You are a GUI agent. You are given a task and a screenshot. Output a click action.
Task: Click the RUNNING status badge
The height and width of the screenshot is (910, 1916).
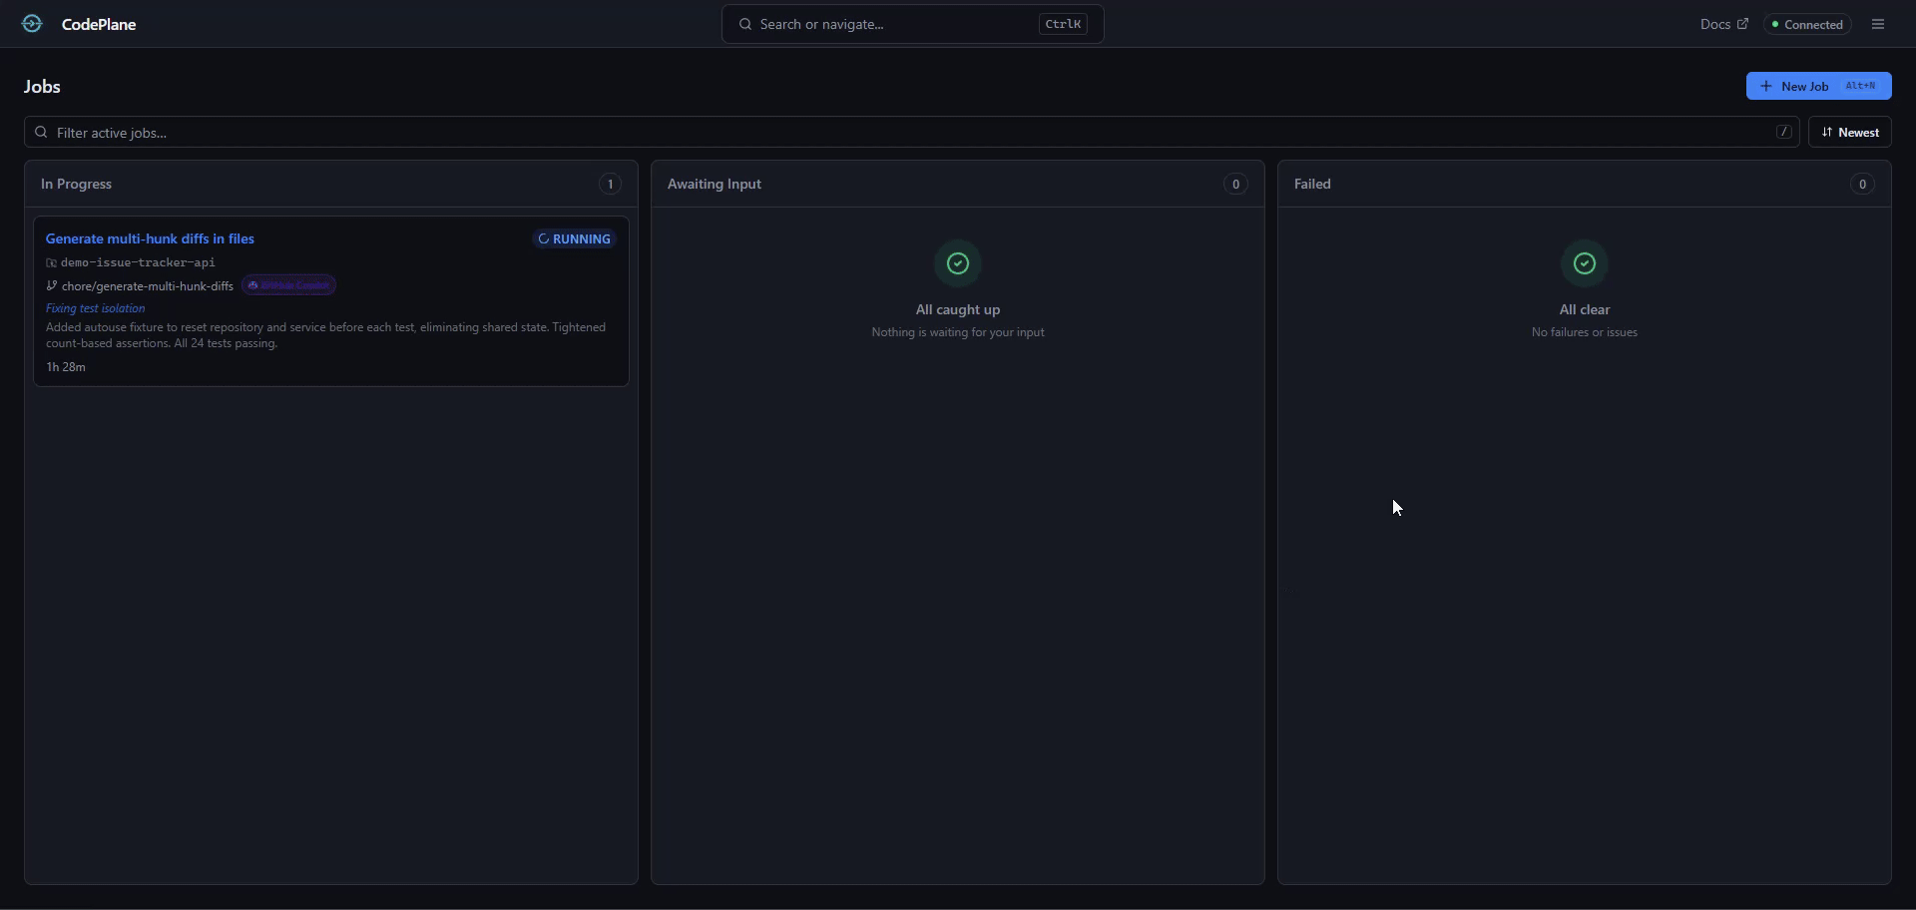coord(574,239)
